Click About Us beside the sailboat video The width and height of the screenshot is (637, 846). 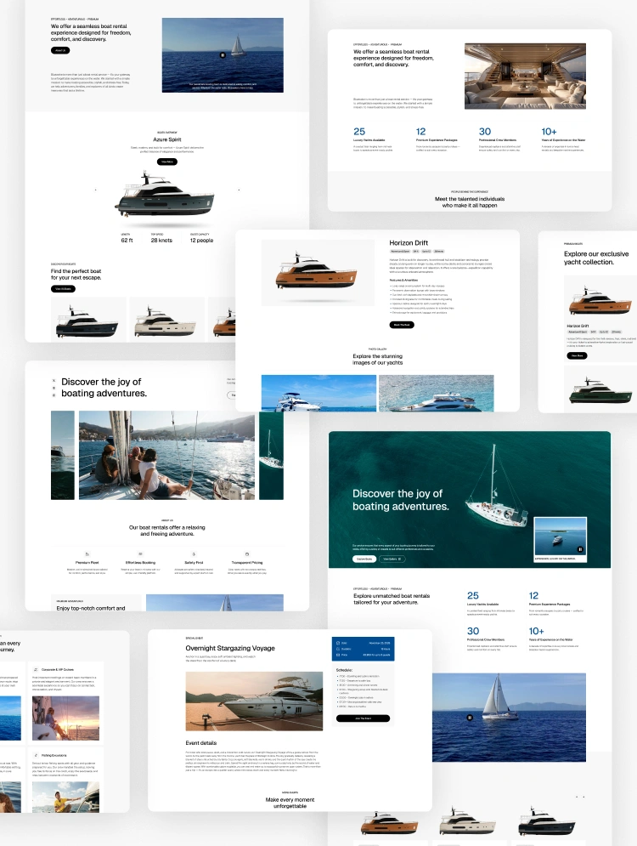click(60, 50)
